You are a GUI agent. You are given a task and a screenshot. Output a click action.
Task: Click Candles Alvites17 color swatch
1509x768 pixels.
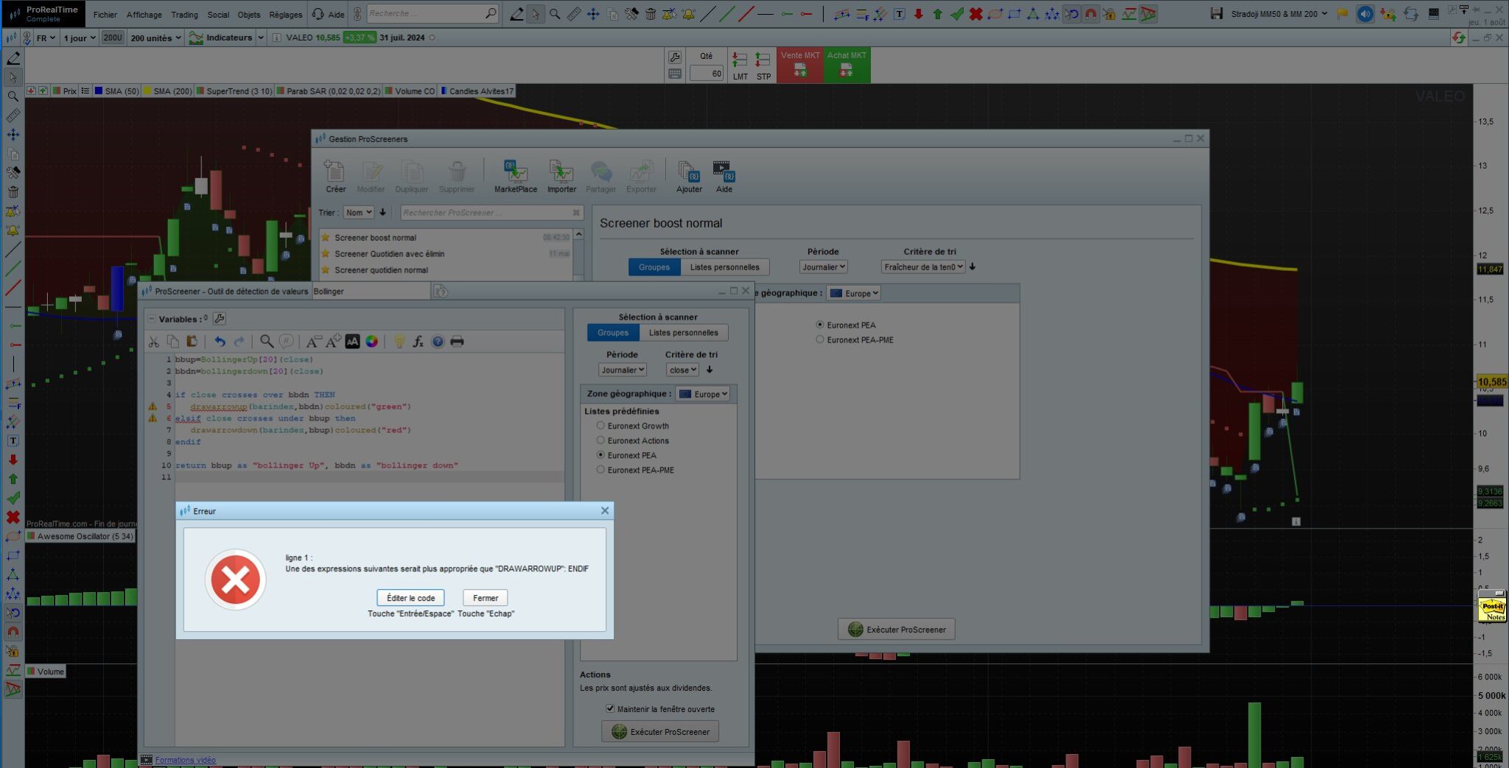click(444, 91)
